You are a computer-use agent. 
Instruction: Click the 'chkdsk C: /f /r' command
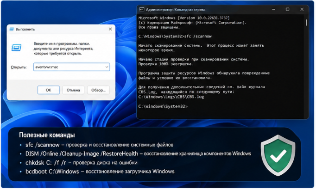point(46,163)
